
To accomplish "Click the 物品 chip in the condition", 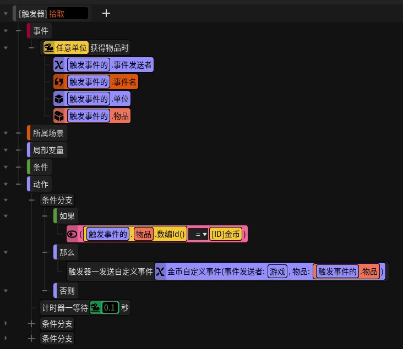I will [144, 234].
